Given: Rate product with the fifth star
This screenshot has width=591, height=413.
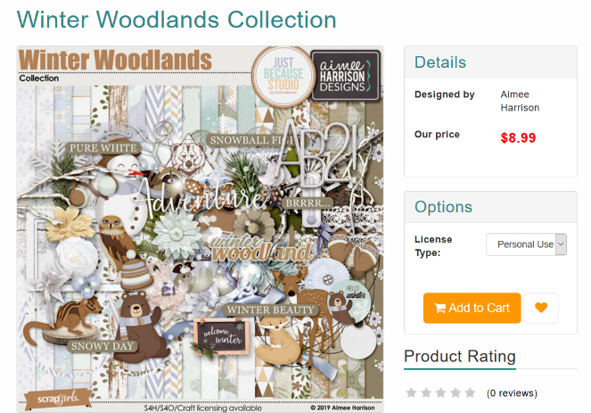Looking at the screenshot, I should (x=470, y=392).
